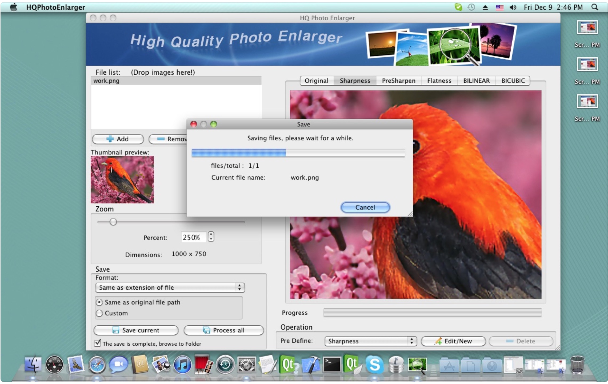Open Terminal from the dock
The height and width of the screenshot is (384, 608).
click(332, 365)
